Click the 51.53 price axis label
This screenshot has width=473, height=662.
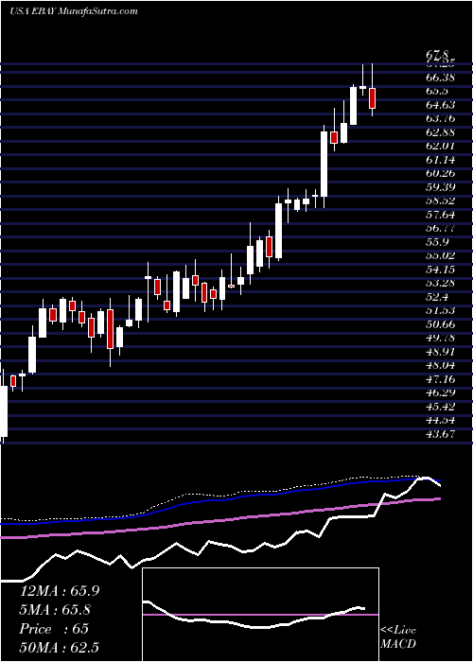click(441, 311)
